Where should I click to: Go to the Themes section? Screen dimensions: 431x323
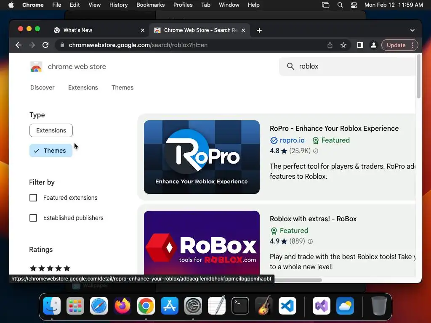122,87
